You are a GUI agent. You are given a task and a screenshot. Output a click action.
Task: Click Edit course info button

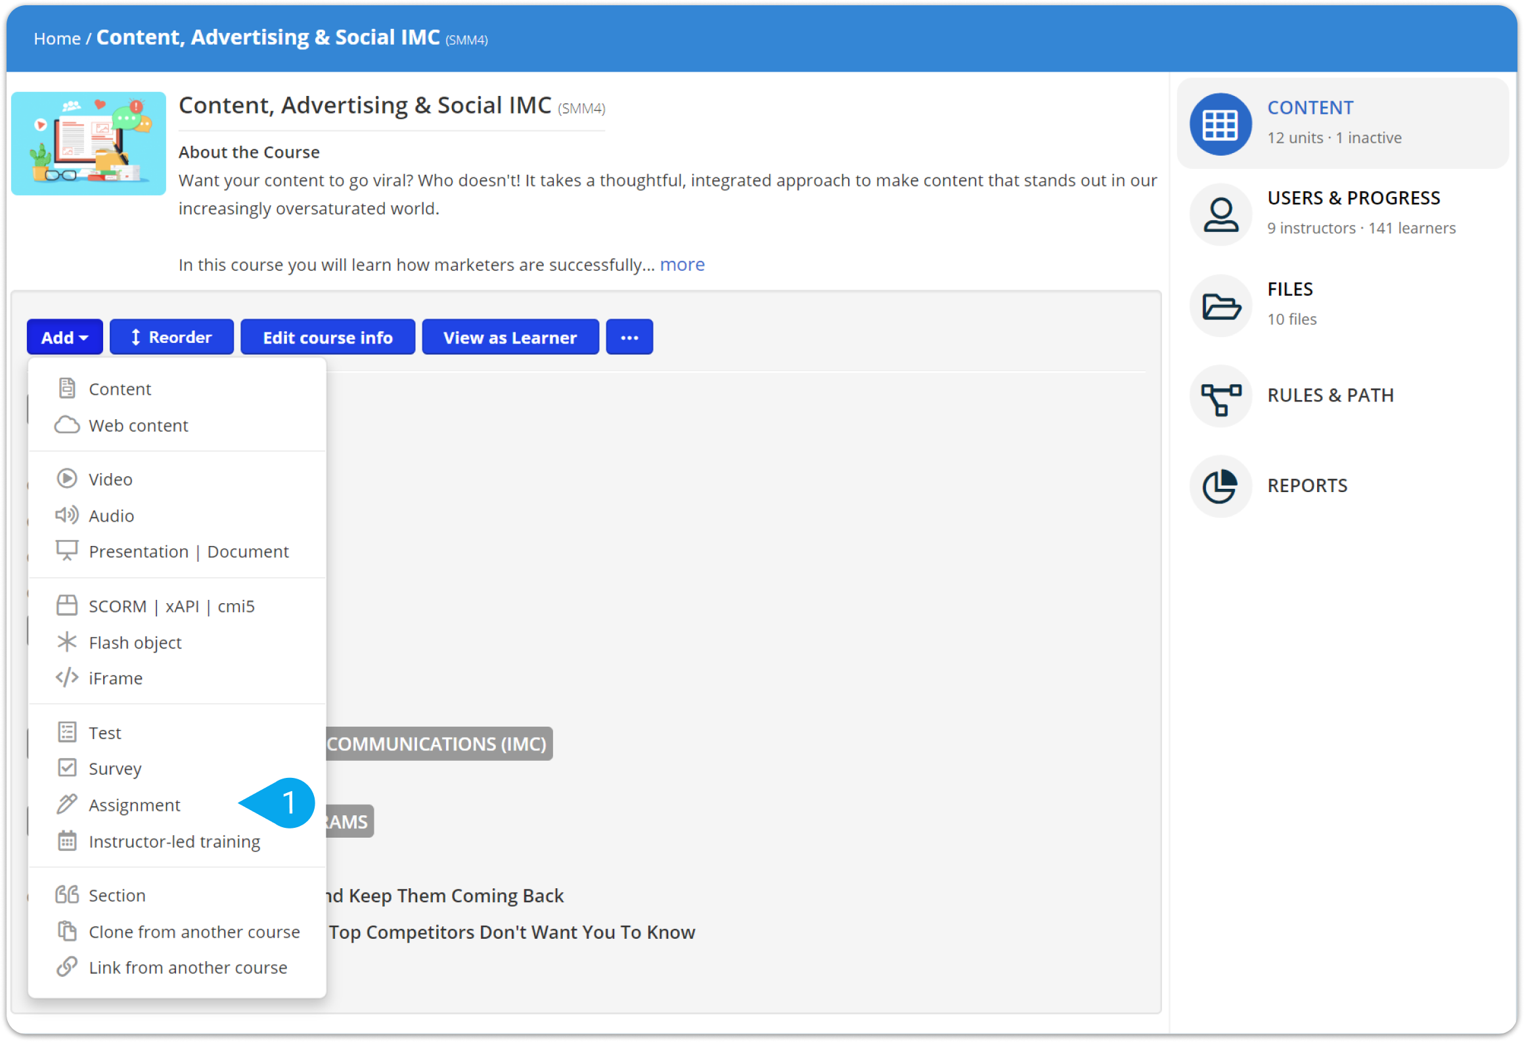328,337
